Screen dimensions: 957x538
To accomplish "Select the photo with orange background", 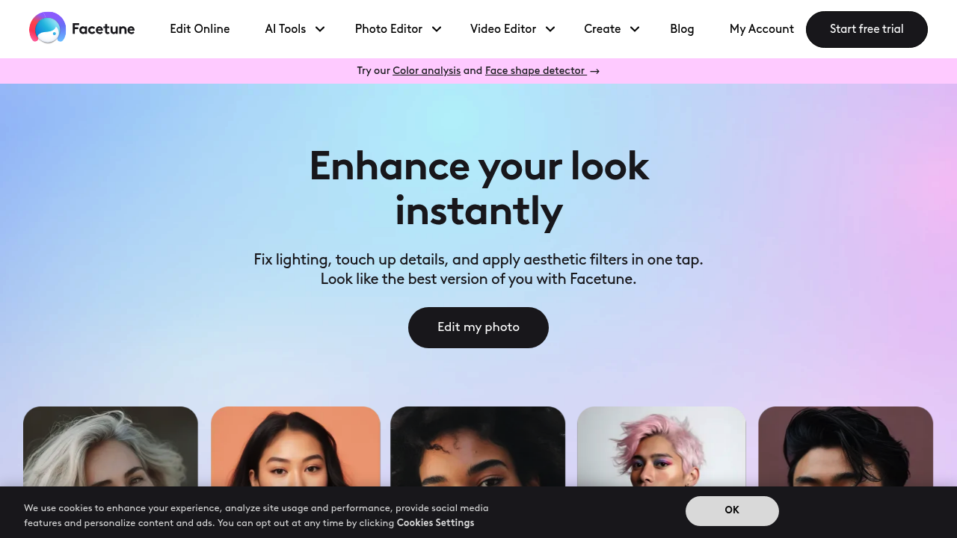I will [x=295, y=447].
